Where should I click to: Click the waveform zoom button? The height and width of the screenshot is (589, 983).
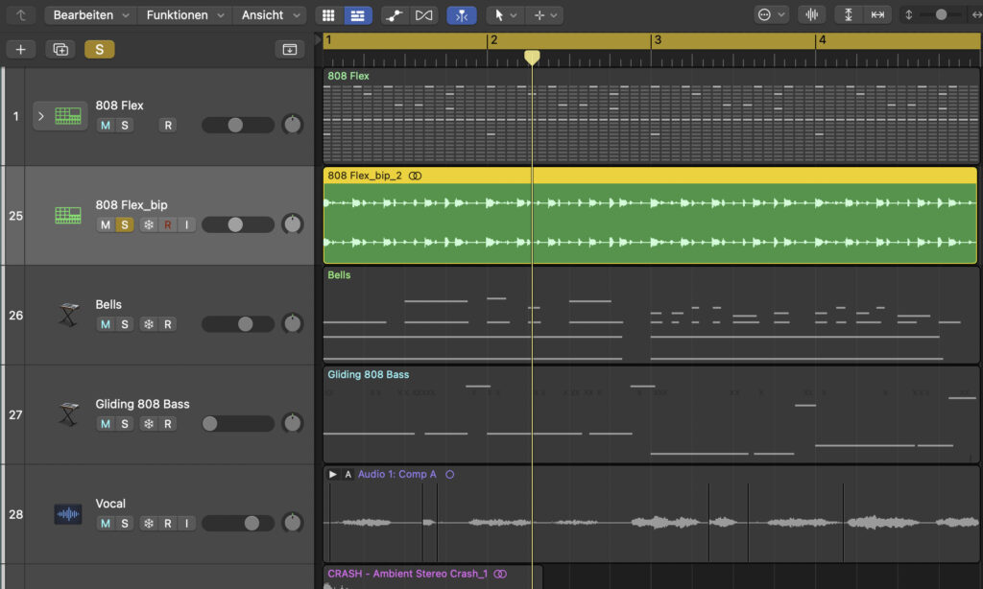(812, 15)
